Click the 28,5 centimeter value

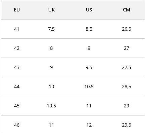[x=127, y=87]
